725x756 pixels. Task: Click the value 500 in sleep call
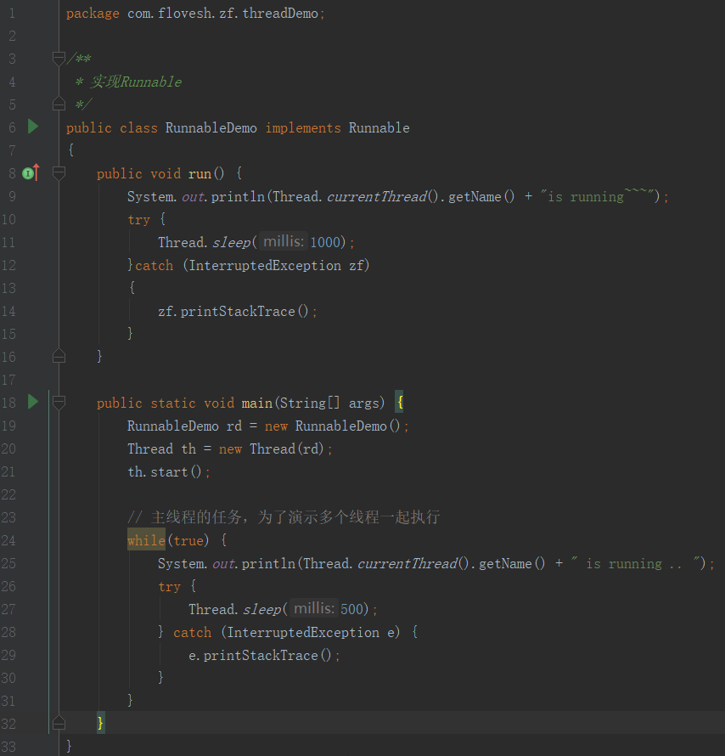click(351, 609)
